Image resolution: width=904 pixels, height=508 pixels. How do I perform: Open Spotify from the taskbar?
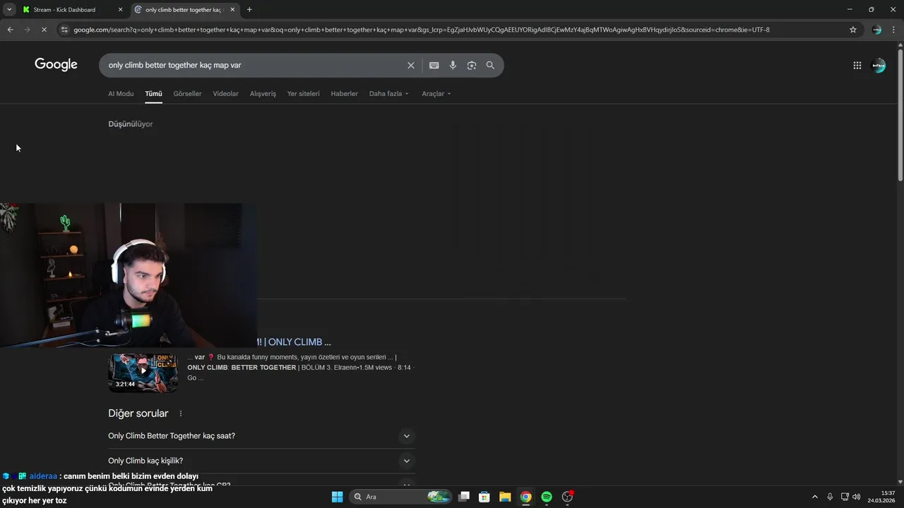click(547, 497)
